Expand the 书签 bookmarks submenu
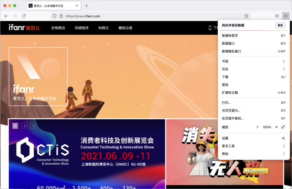The height and width of the screenshot is (189, 292). coord(253,61)
